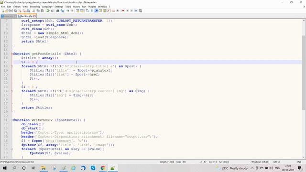Image resolution: width=306 pixels, height=172 pixels.
Task: Click the Paste toolbar icon
Action: coord(43,11)
